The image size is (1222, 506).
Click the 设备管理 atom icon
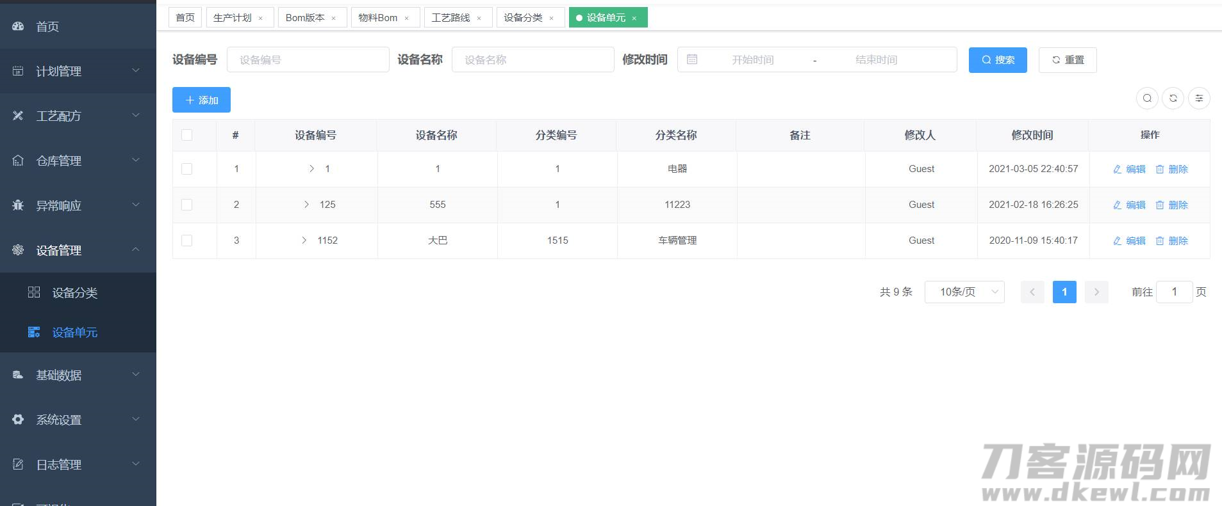(18, 250)
